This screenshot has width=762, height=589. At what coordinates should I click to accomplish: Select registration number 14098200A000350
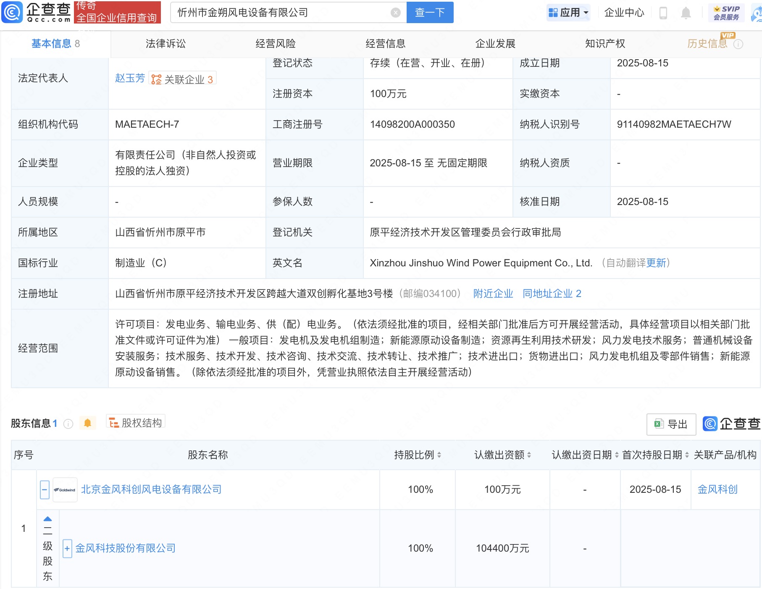coord(412,124)
